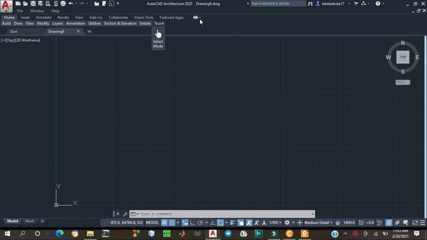This screenshot has height=240, width=427.
Task: Open Telegram from the taskbar
Action: tap(228, 233)
